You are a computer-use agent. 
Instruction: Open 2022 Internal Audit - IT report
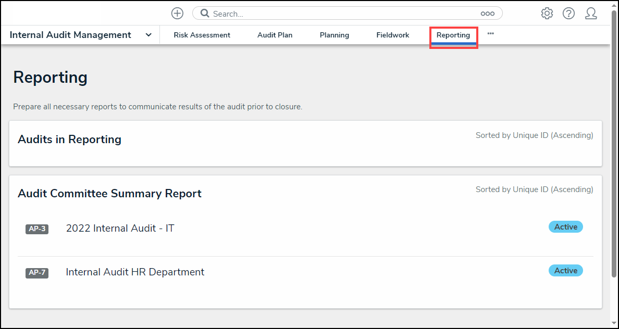pos(120,228)
